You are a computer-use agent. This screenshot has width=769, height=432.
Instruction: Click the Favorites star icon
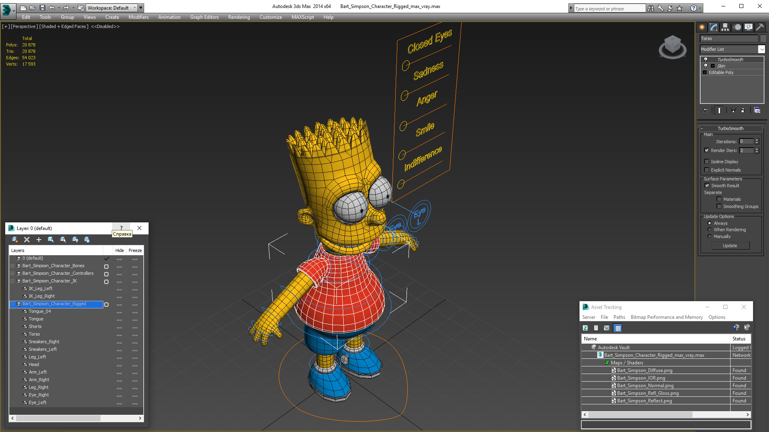680,8
